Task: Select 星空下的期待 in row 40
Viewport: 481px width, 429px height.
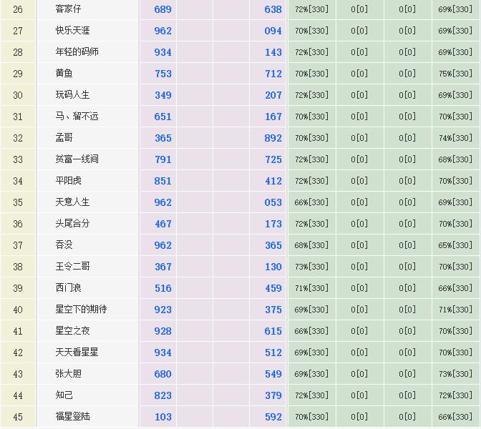Action: 81,310
